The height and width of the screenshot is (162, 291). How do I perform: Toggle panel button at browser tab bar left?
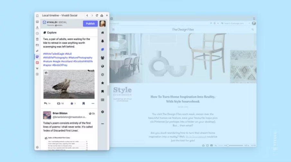pos(112,19)
